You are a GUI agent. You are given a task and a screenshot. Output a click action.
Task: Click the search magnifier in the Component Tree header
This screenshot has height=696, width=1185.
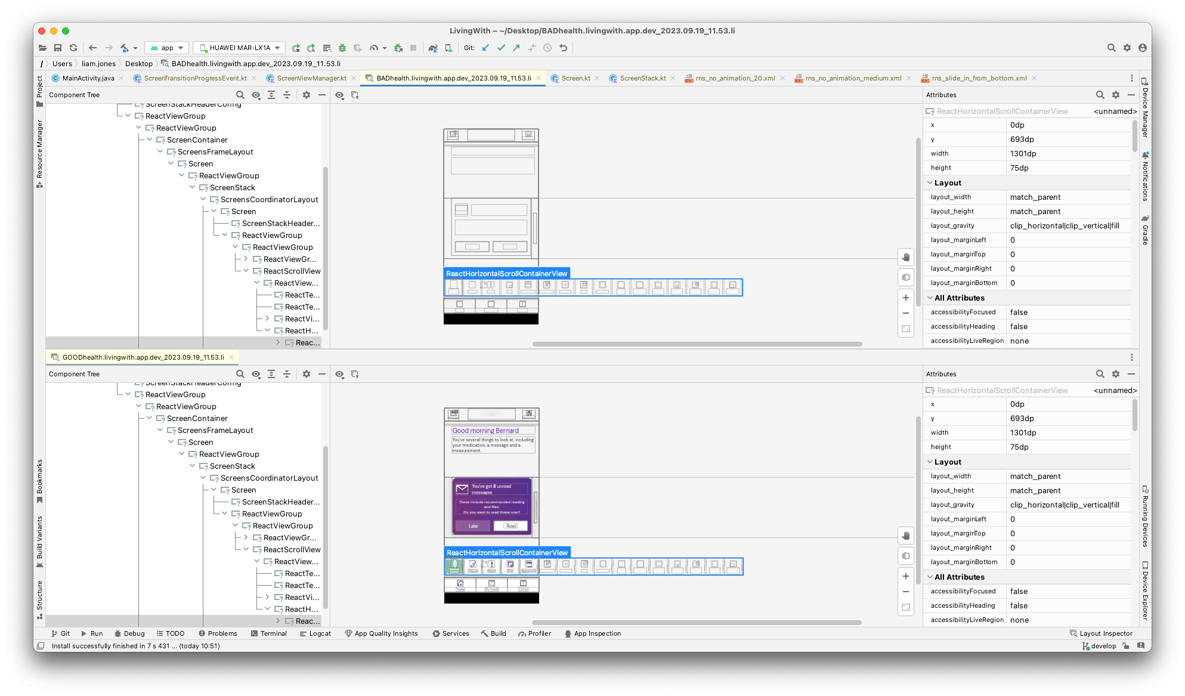coord(240,95)
